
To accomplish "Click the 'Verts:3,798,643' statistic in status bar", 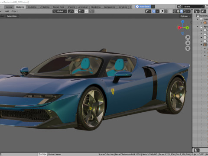I will pos(150,154).
